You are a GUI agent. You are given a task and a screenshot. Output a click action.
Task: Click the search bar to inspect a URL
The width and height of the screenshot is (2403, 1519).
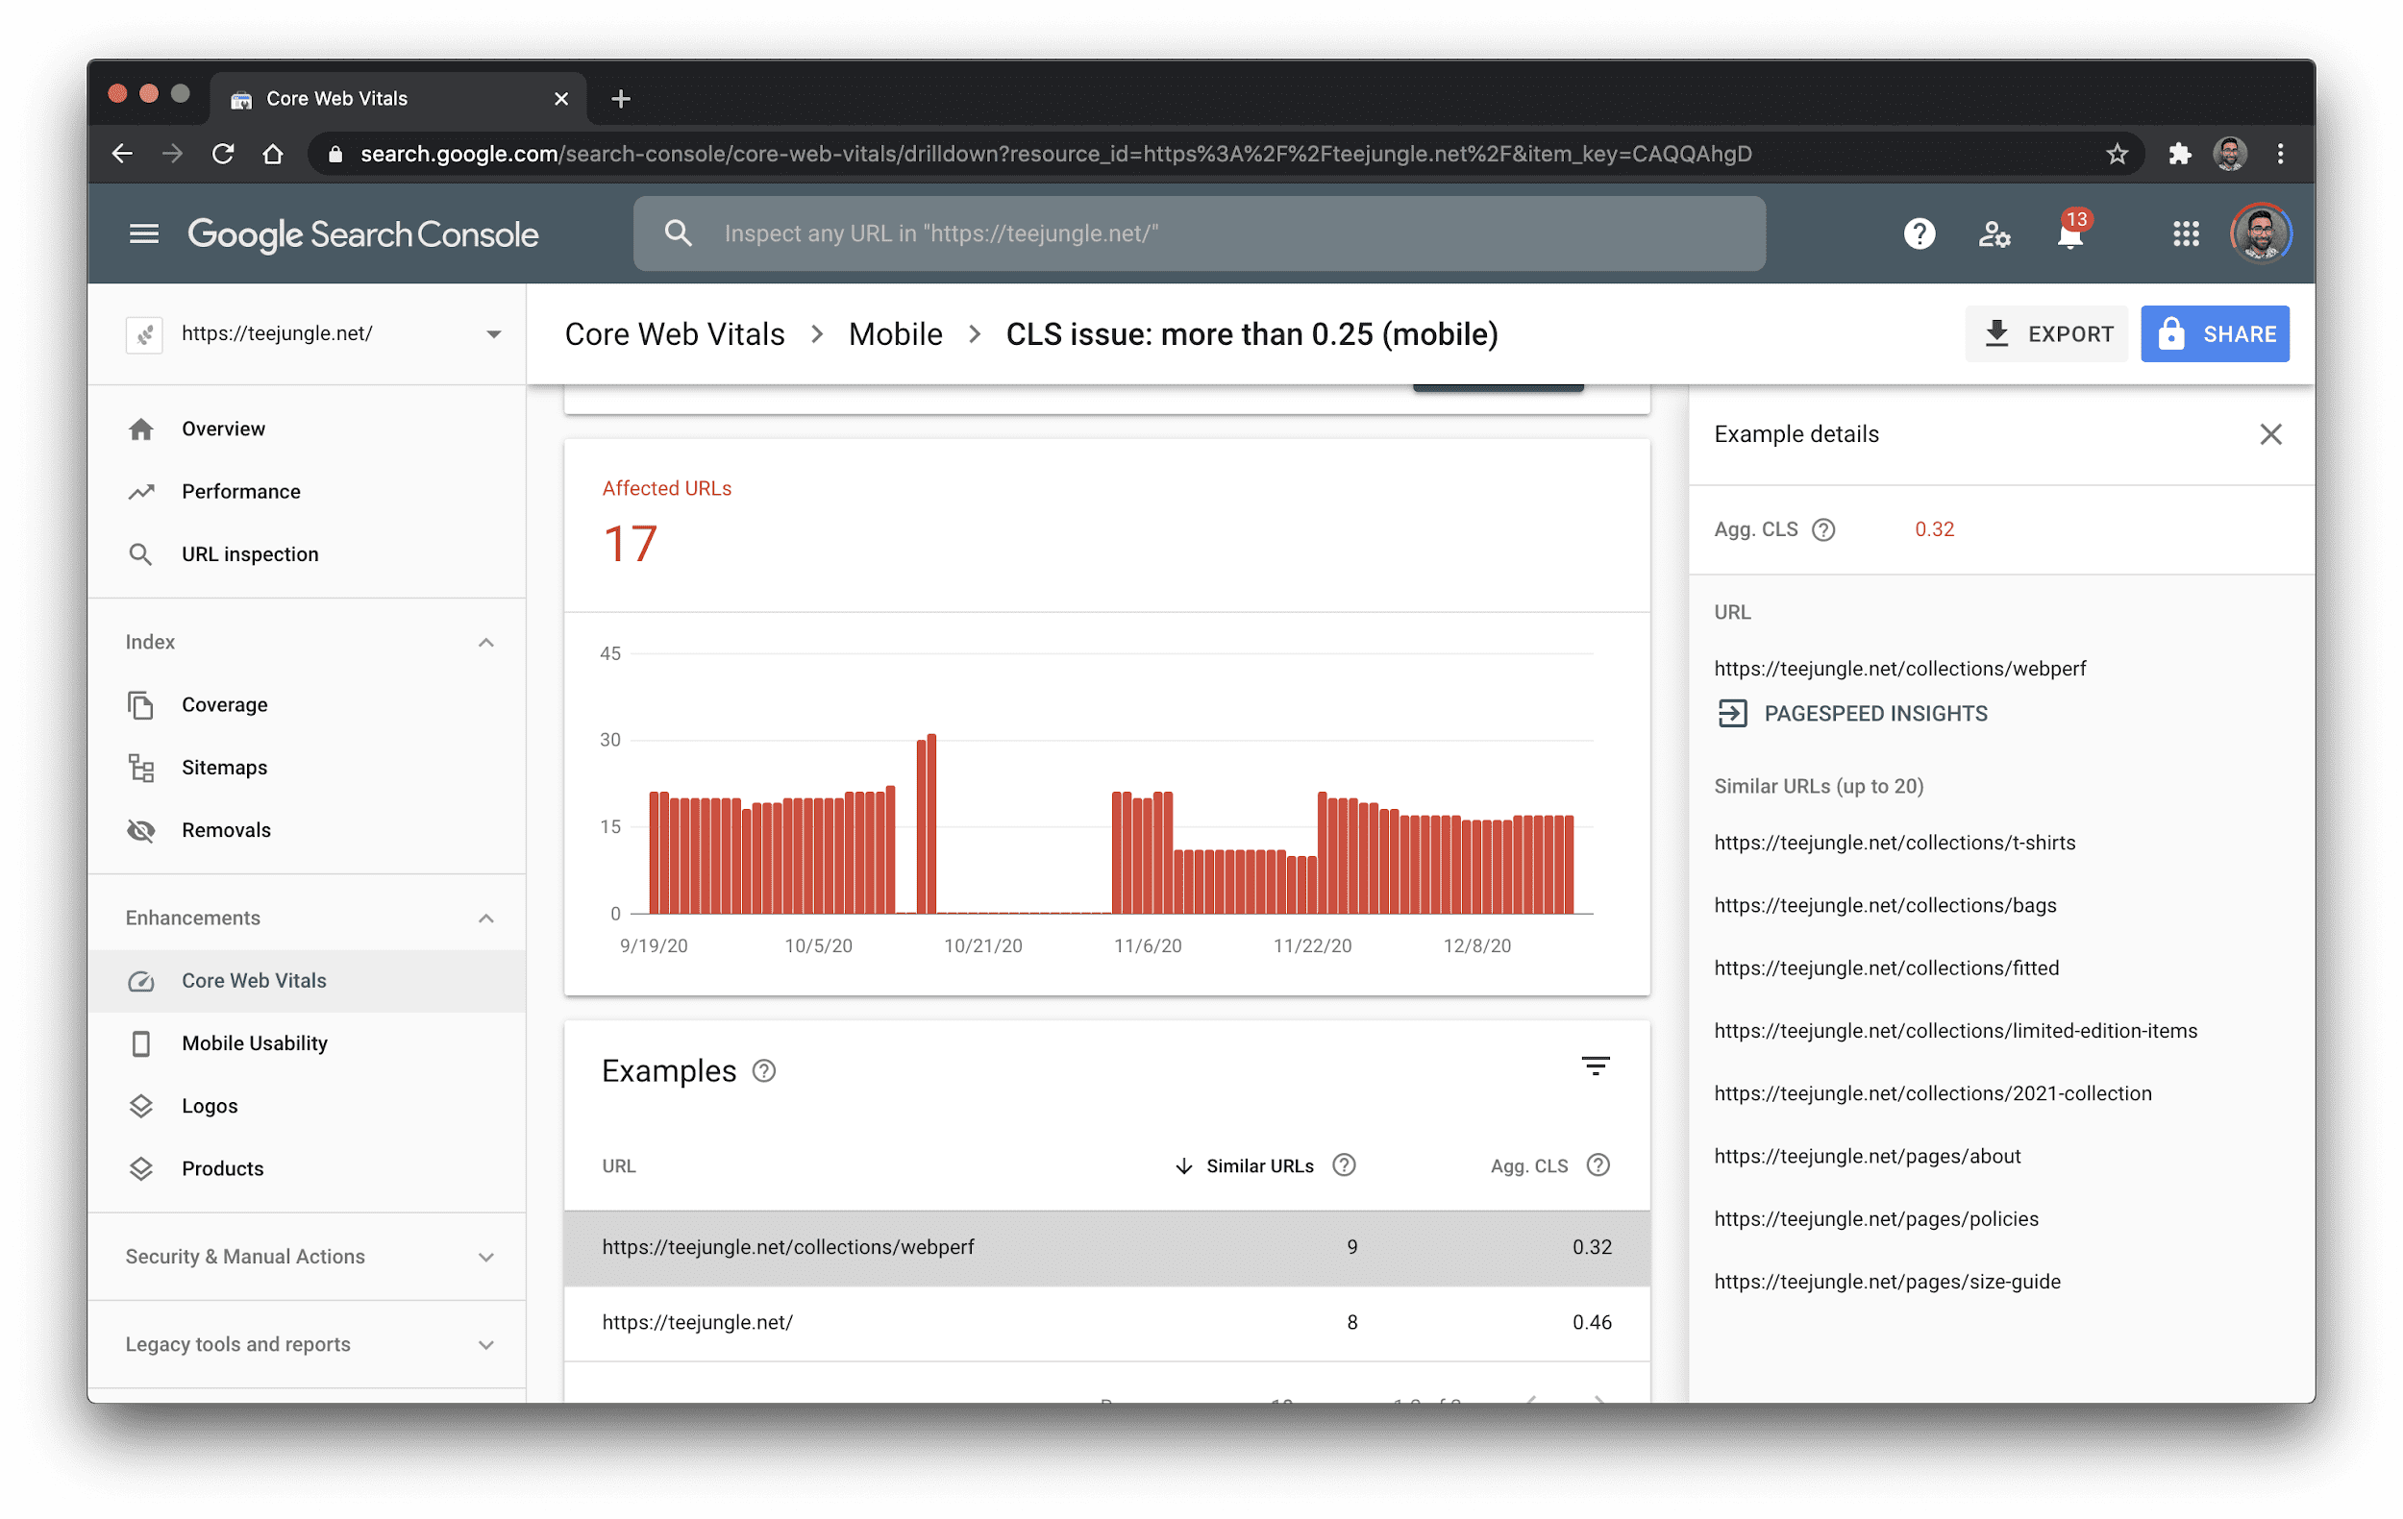pos(1201,233)
